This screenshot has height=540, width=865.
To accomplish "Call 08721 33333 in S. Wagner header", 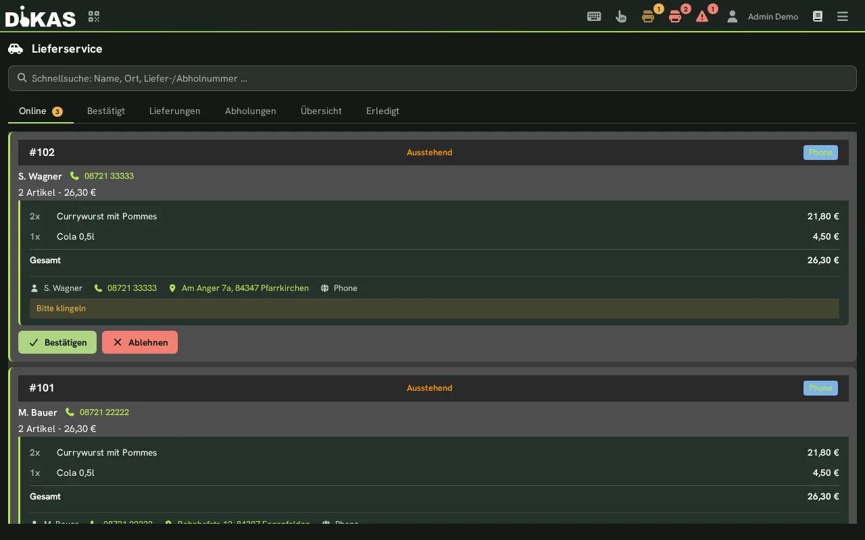I will click(109, 176).
